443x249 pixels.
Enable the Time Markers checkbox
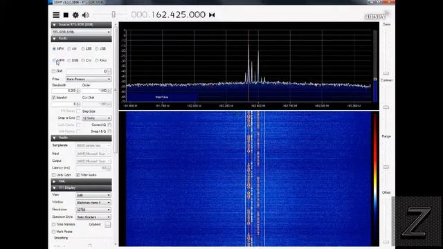pyautogui.click(x=54, y=224)
